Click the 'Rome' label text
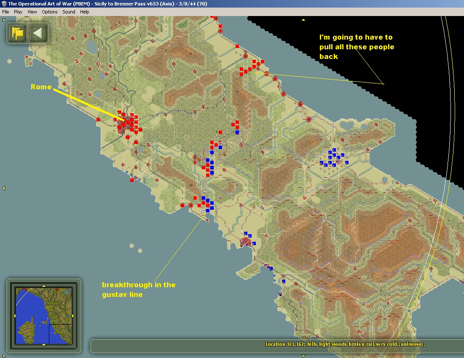 [x=41, y=87]
